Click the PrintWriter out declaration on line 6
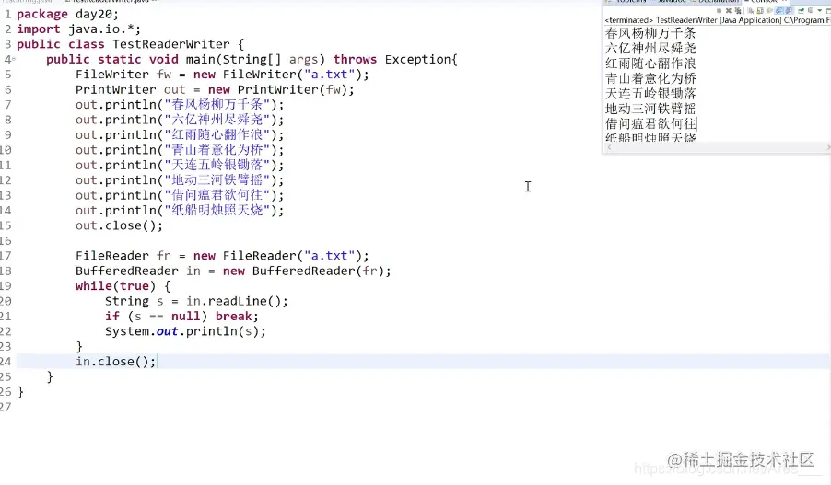 (x=215, y=89)
